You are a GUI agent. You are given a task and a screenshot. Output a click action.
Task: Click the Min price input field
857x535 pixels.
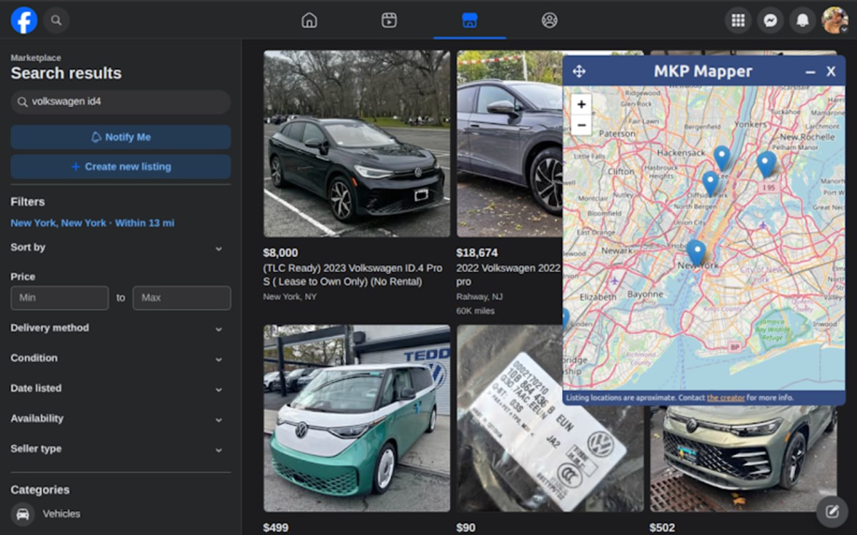[x=60, y=297]
